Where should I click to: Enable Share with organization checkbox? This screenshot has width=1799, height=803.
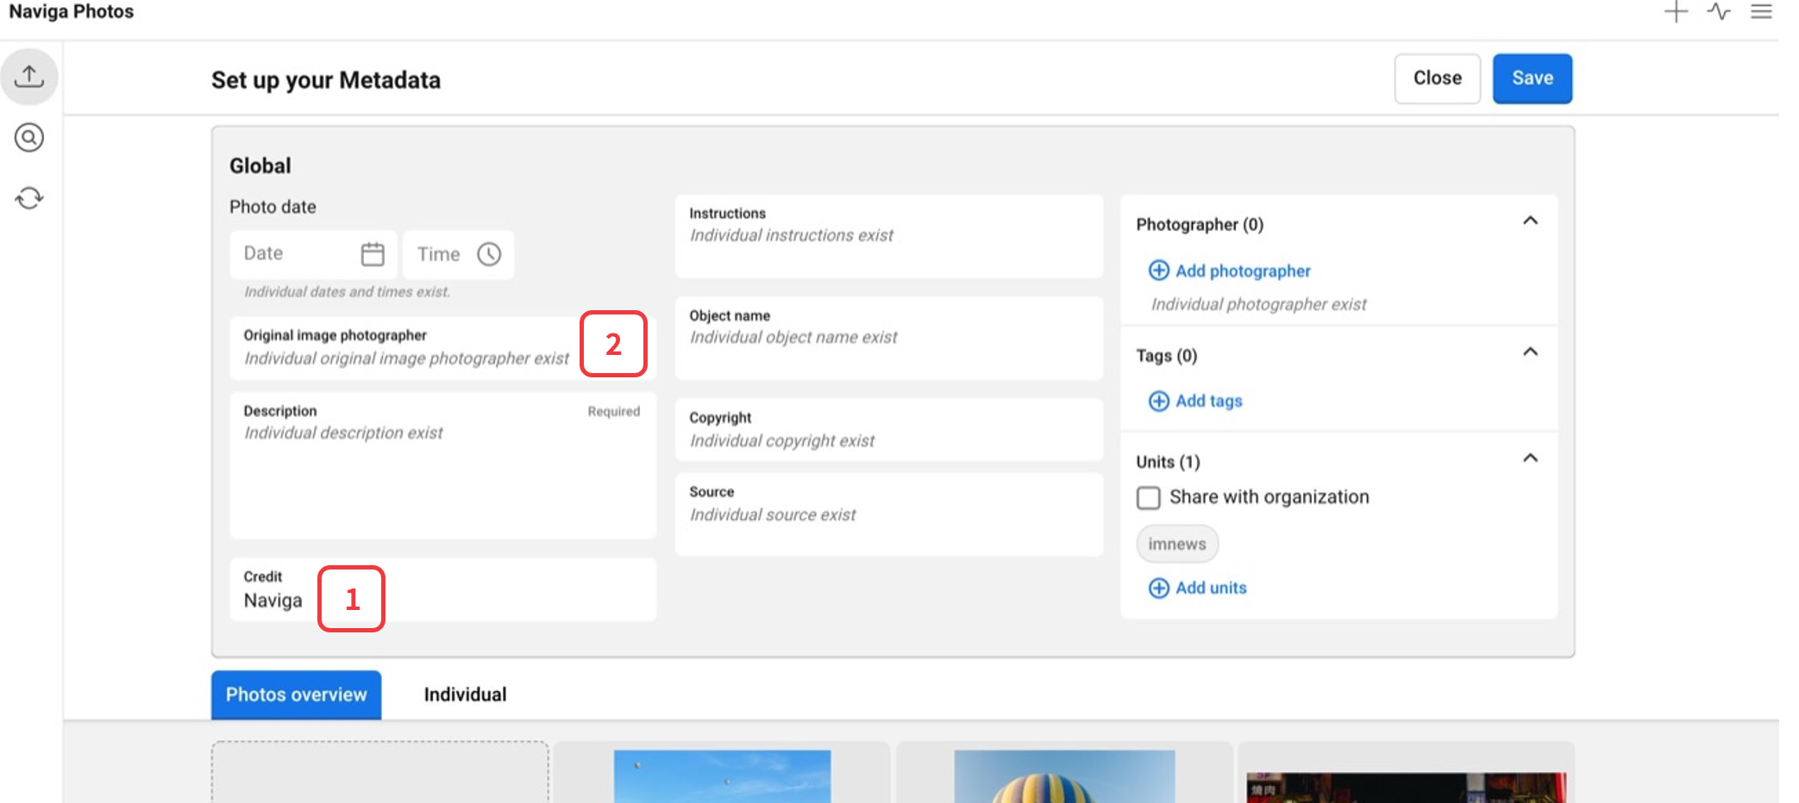coord(1149,498)
